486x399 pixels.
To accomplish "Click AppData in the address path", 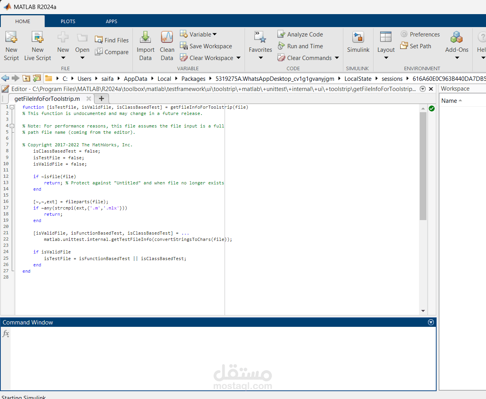I will click(136, 78).
